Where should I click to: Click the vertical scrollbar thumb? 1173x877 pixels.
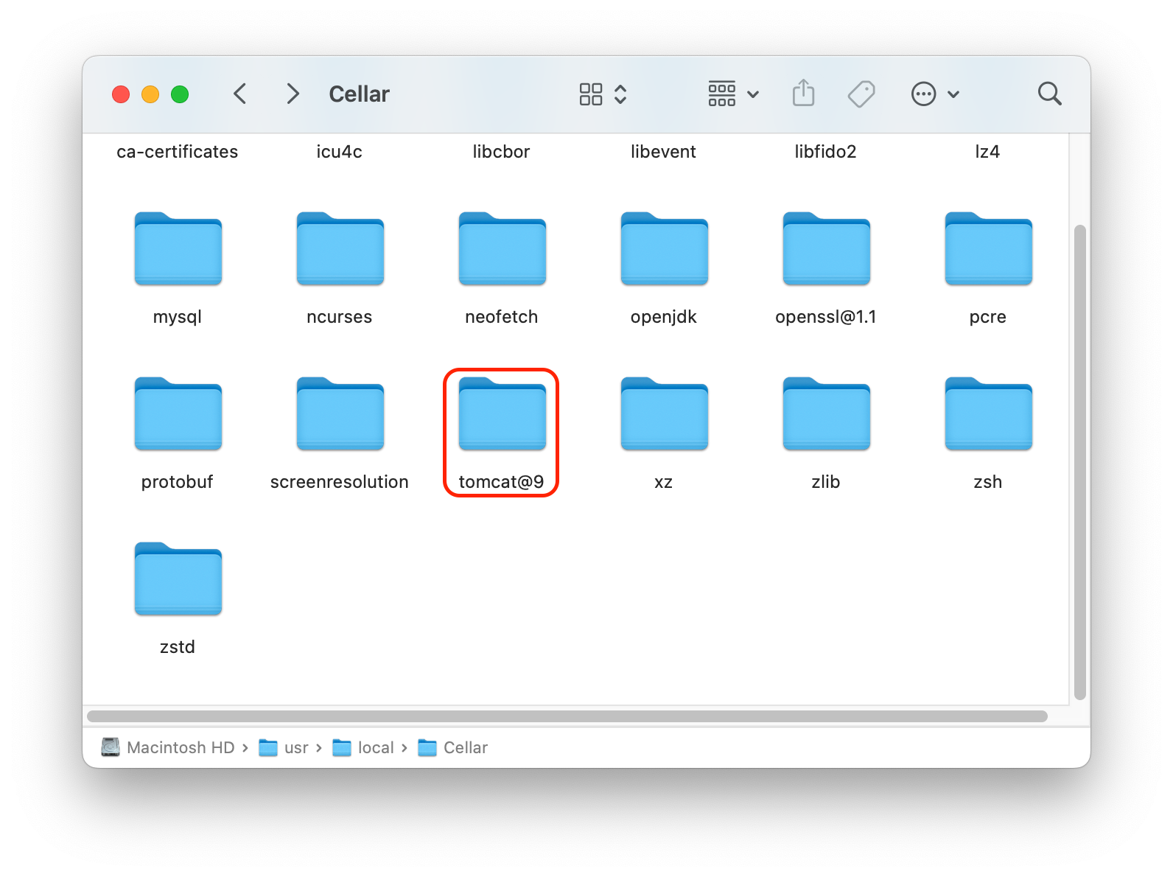click(1080, 462)
